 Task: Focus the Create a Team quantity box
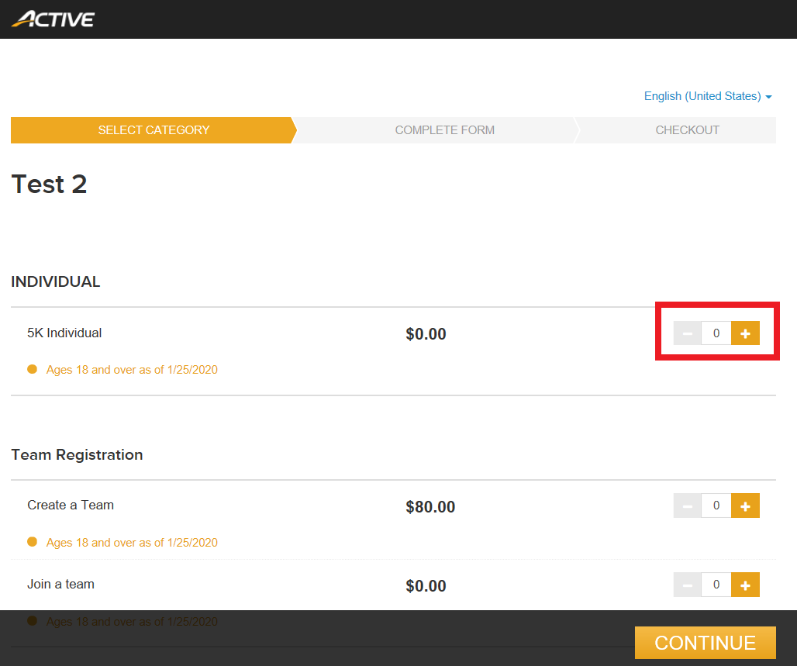[716, 506]
